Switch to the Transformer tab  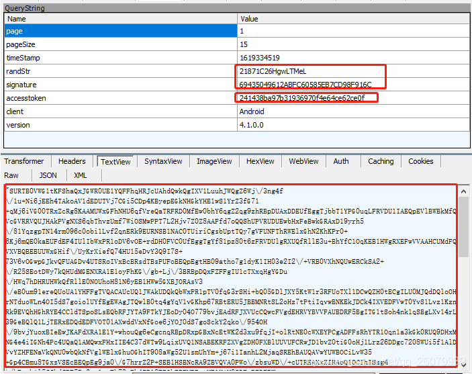(x=23, y=161)
